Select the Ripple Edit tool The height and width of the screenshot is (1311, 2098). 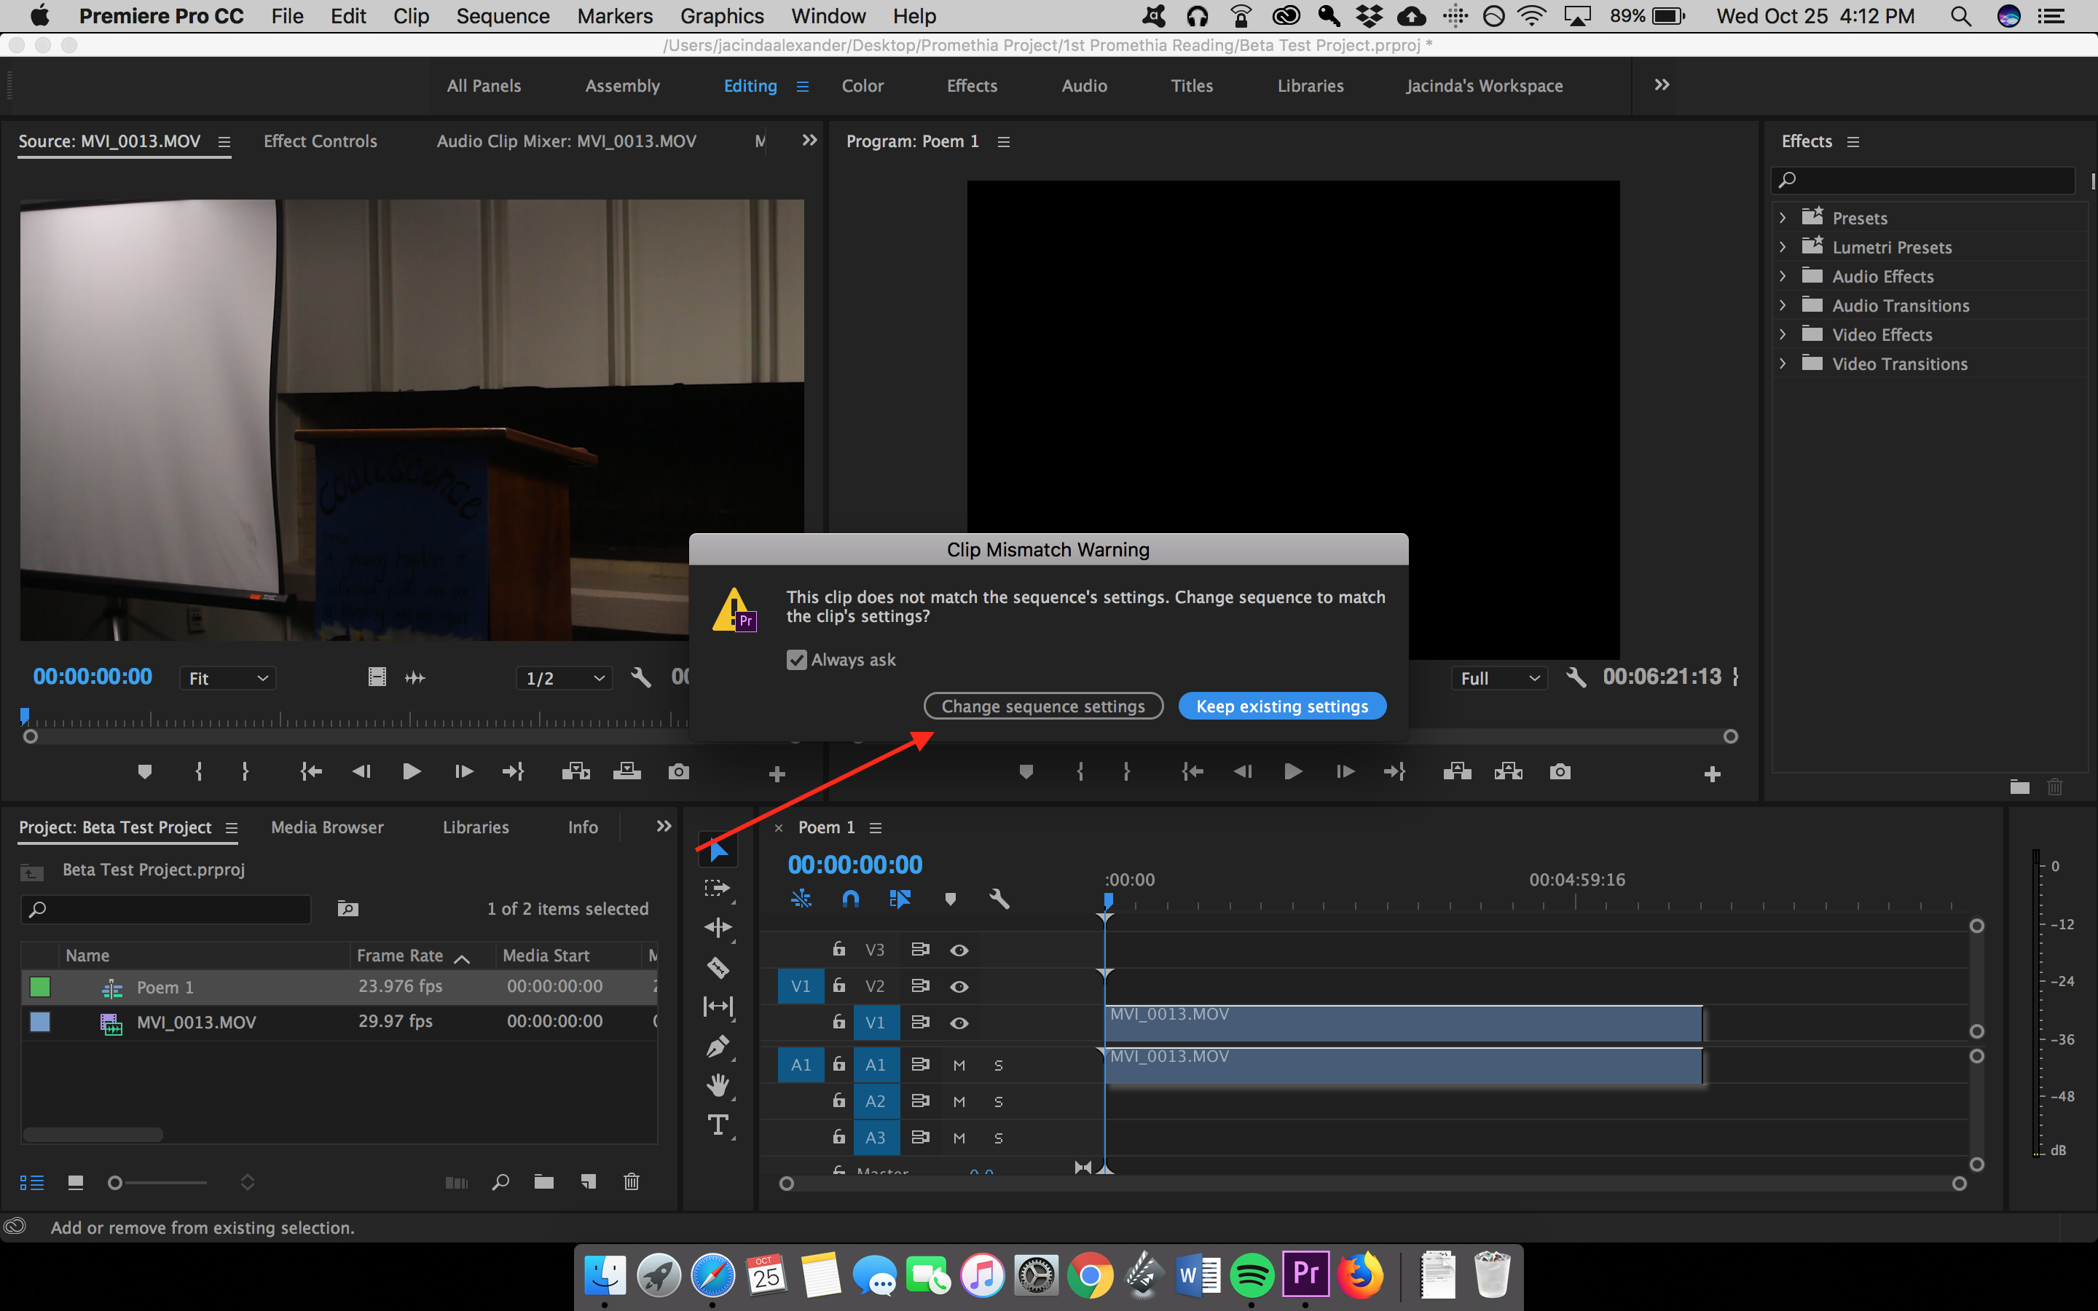[x=718, y=927]
